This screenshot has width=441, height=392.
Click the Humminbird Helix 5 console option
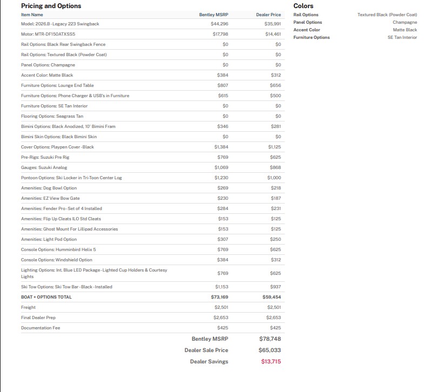[58, 249]
